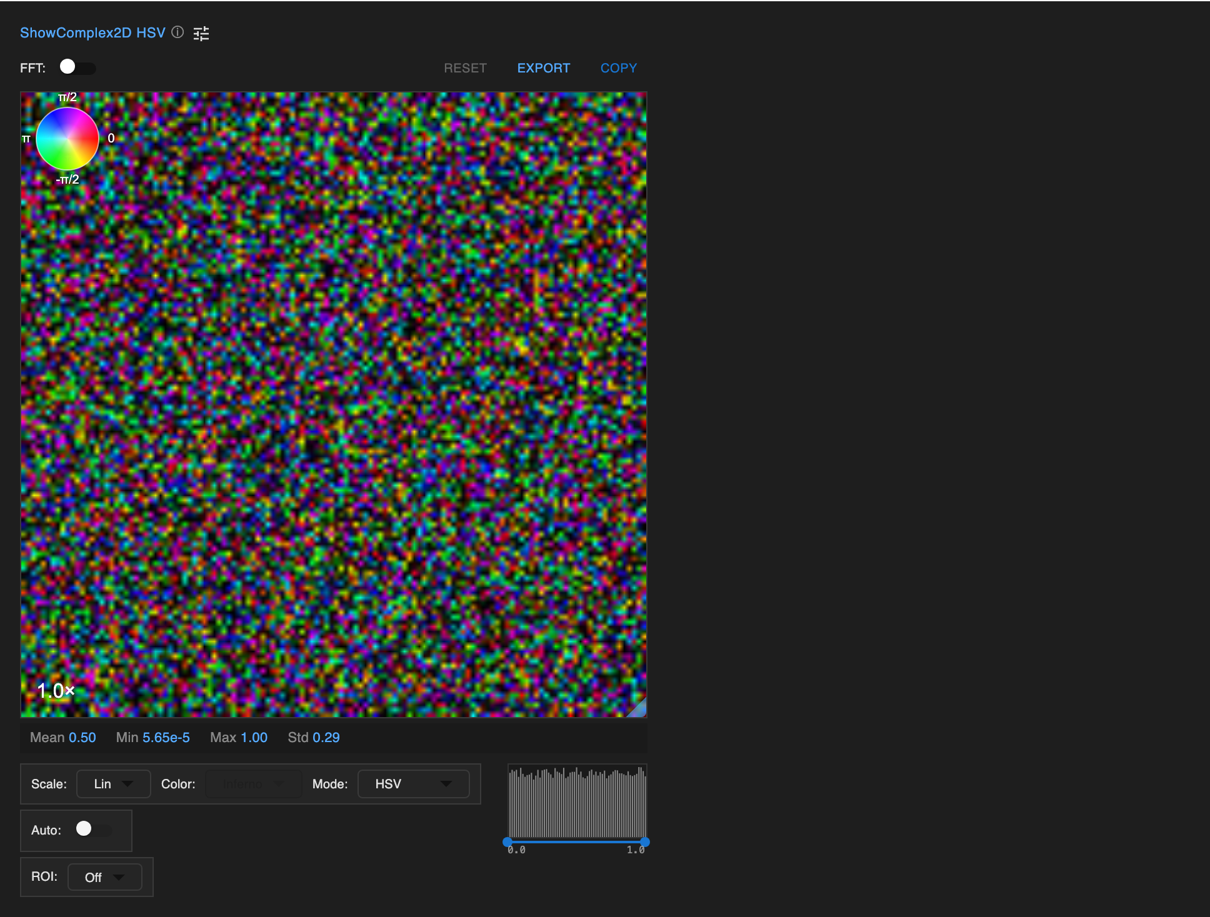Open the Mode dropdown showing HSV
1210x917 pixels.
tap(412, 784)
